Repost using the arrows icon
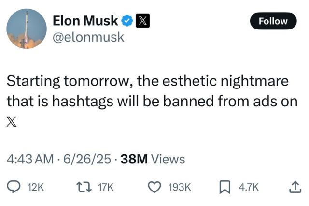Screen dimensions: 309x206 tap(84, 187)
